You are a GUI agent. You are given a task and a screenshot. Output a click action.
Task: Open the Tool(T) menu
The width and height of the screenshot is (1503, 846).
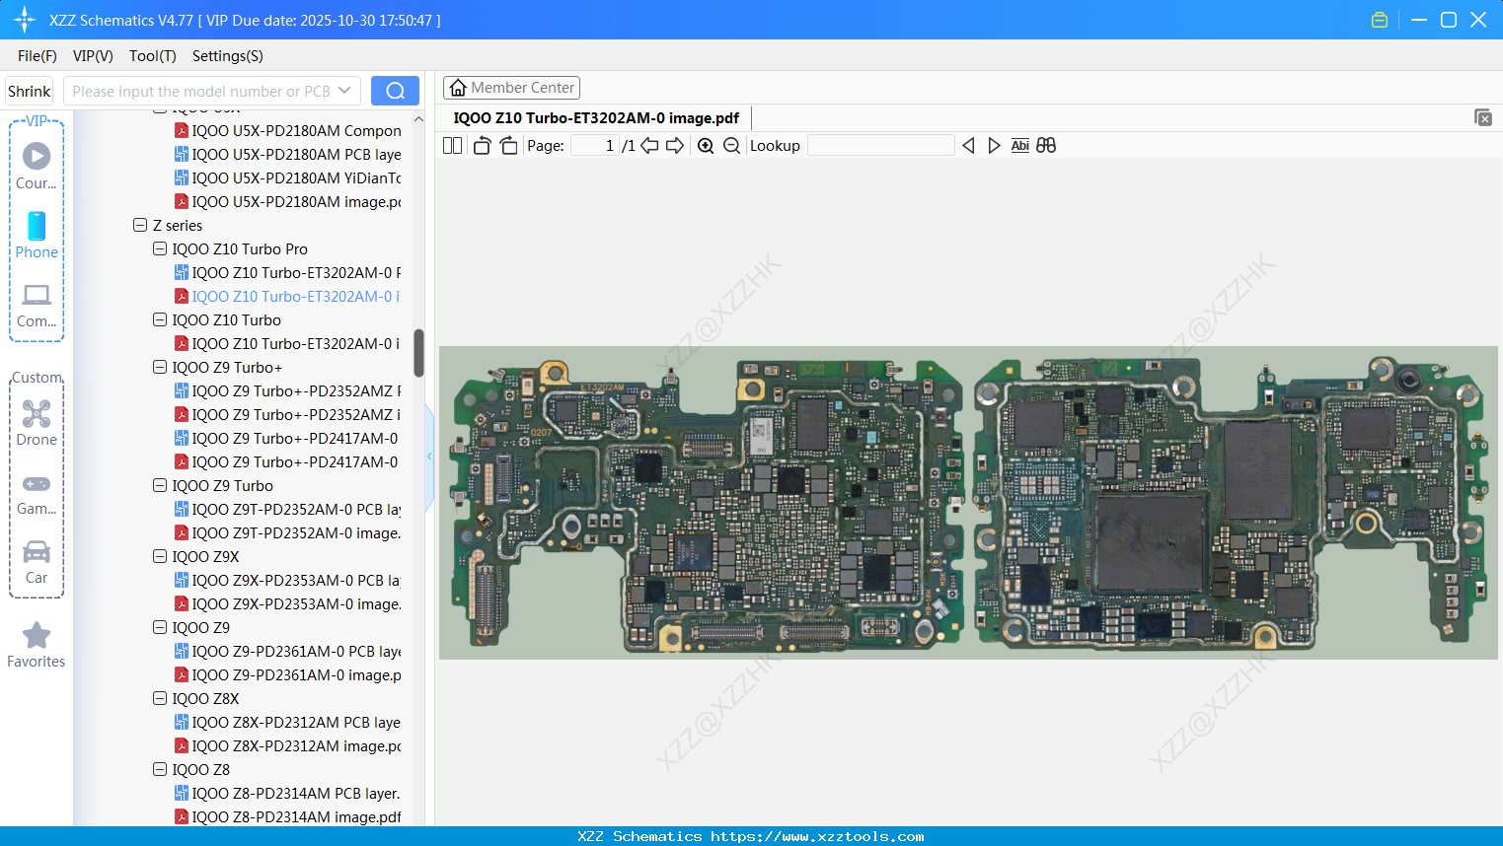pos(152,56)
